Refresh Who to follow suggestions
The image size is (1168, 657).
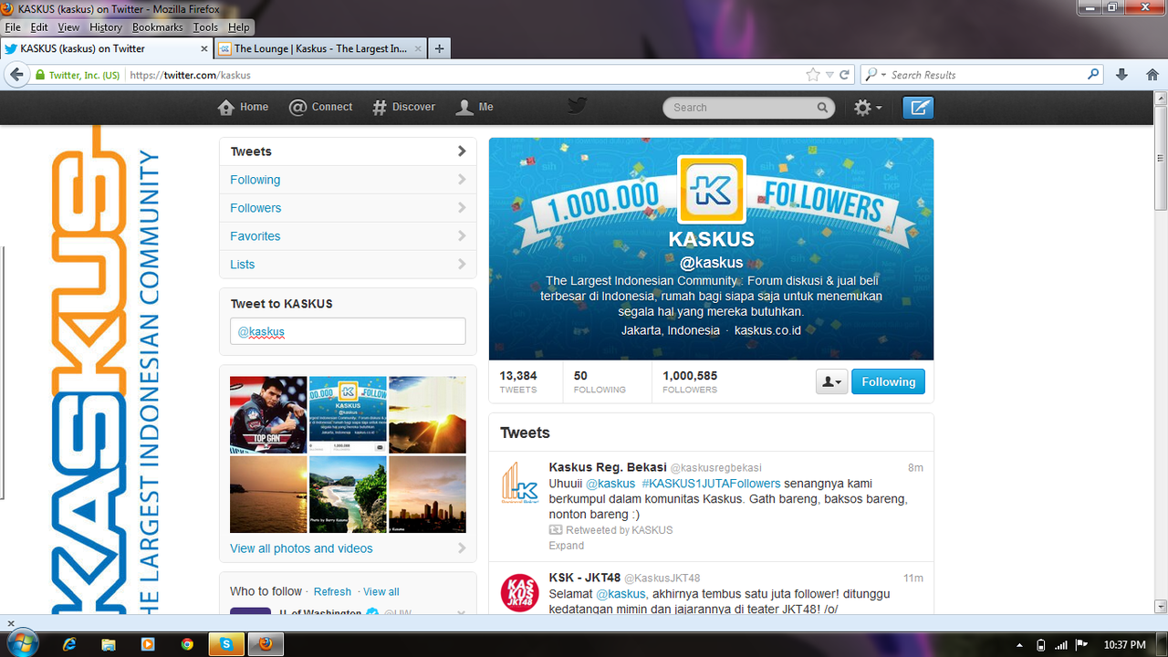pos(332,591)
